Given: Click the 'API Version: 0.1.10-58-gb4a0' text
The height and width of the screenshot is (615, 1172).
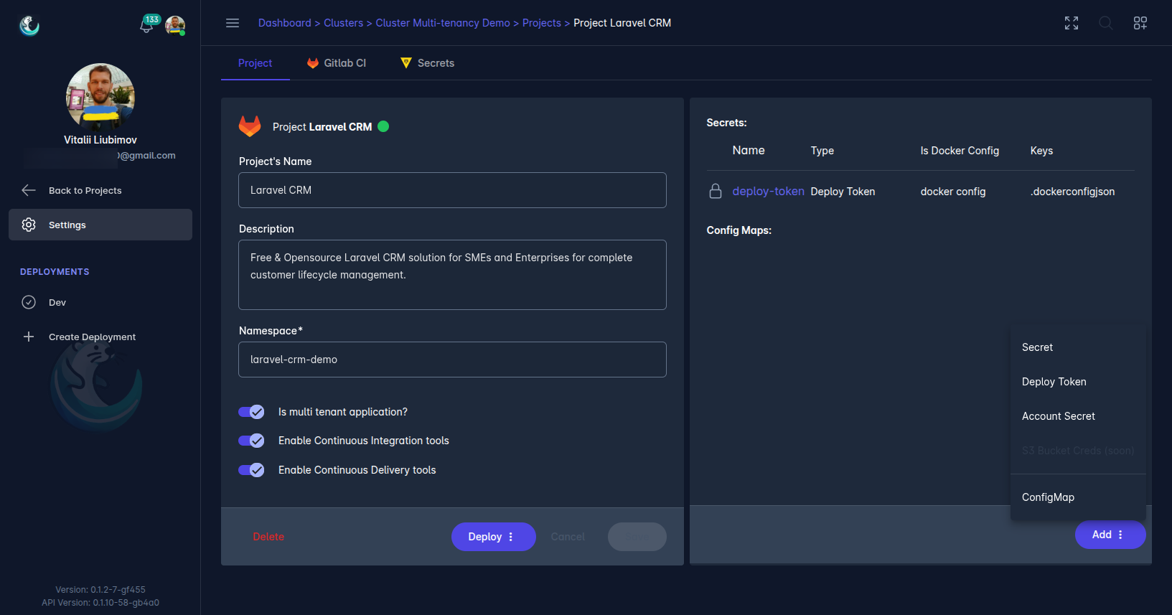Looking at the screenshot, I should 100,603.
